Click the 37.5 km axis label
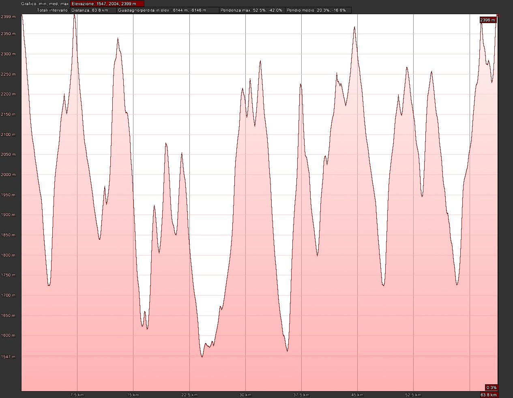This screenshot has width=513, height=398. 301,395
